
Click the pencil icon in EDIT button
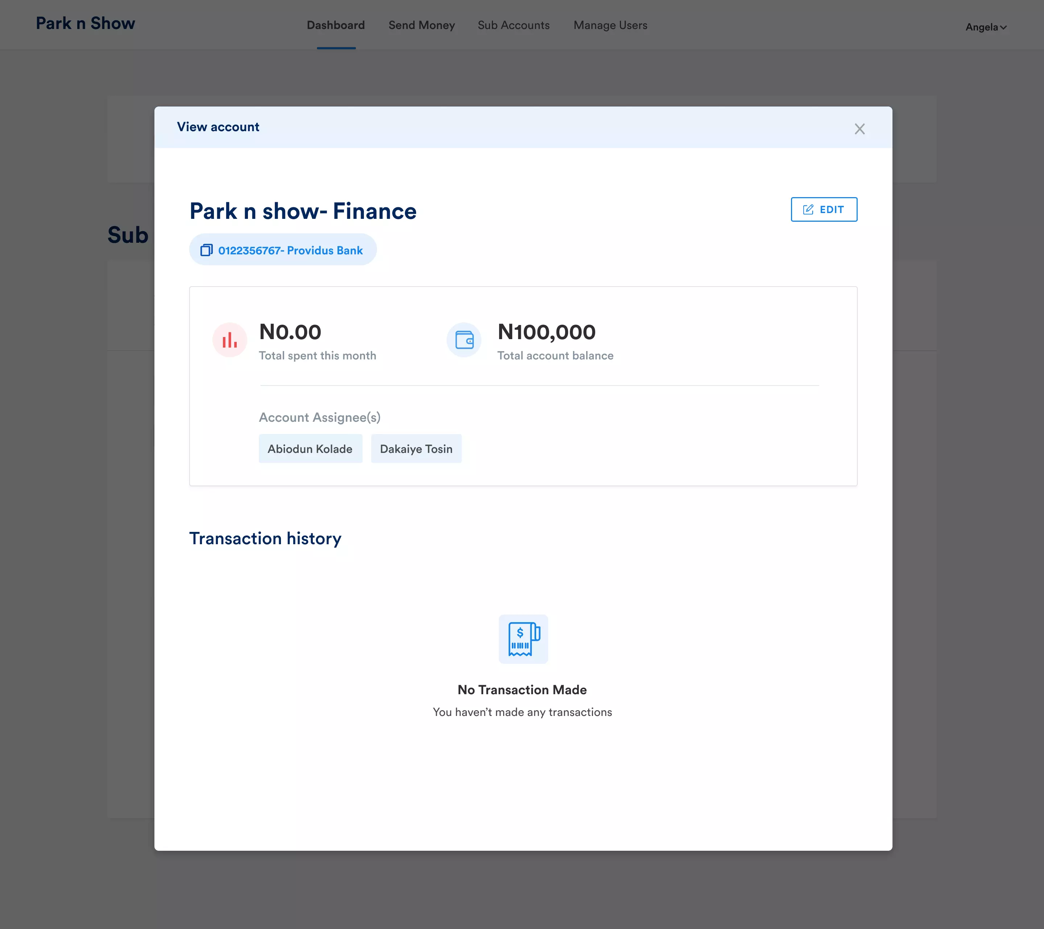coord(808,209)
